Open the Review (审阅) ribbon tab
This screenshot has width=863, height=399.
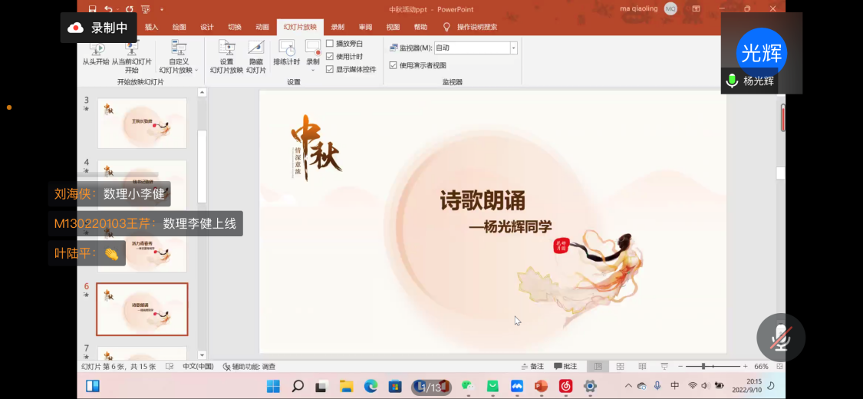365,27
